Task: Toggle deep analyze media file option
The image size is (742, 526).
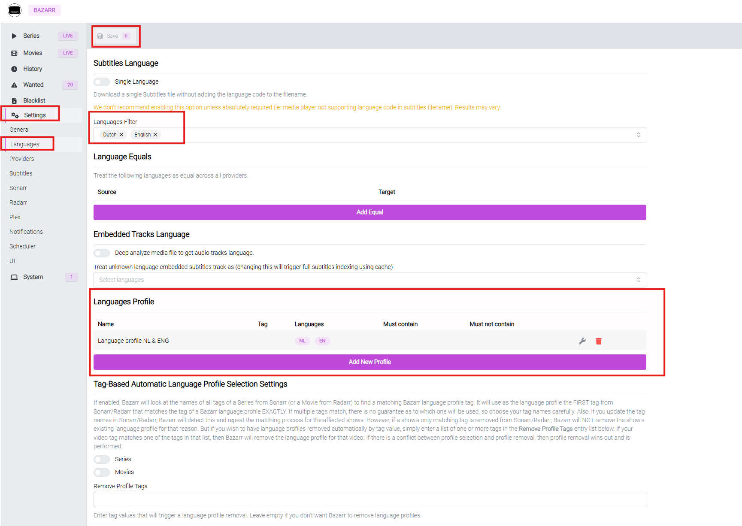Action: [102, 253]
